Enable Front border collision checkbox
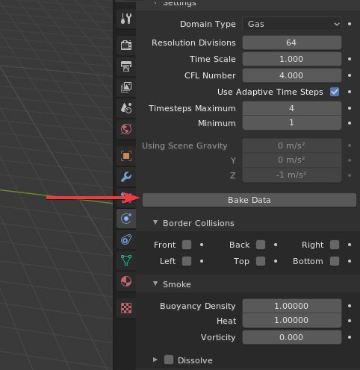Viewport: 360px width, 370px height. (x=187, y=245)
